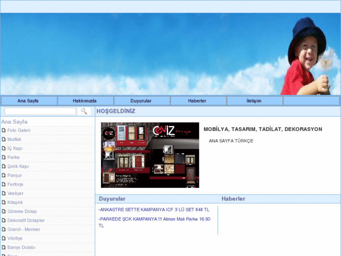Click the page icon beside Parke
Image resolution: width=341 pixels, height=256 pixels.
[x=3, y=157]
